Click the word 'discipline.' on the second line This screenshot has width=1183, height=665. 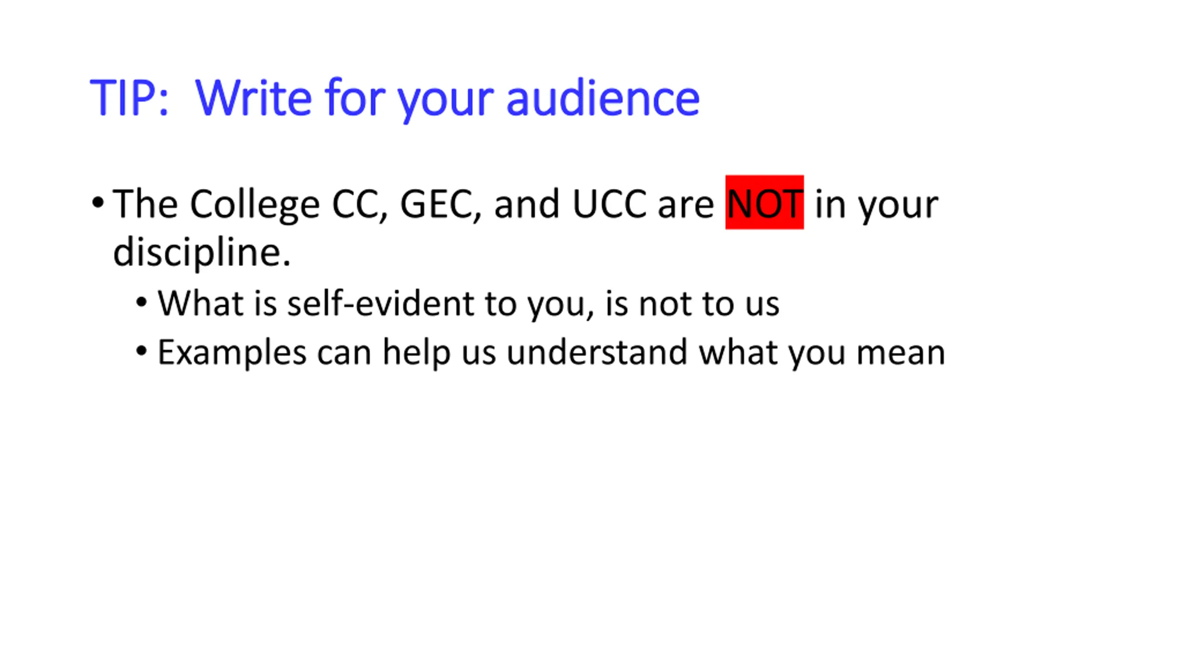click(x=202, y=252)
